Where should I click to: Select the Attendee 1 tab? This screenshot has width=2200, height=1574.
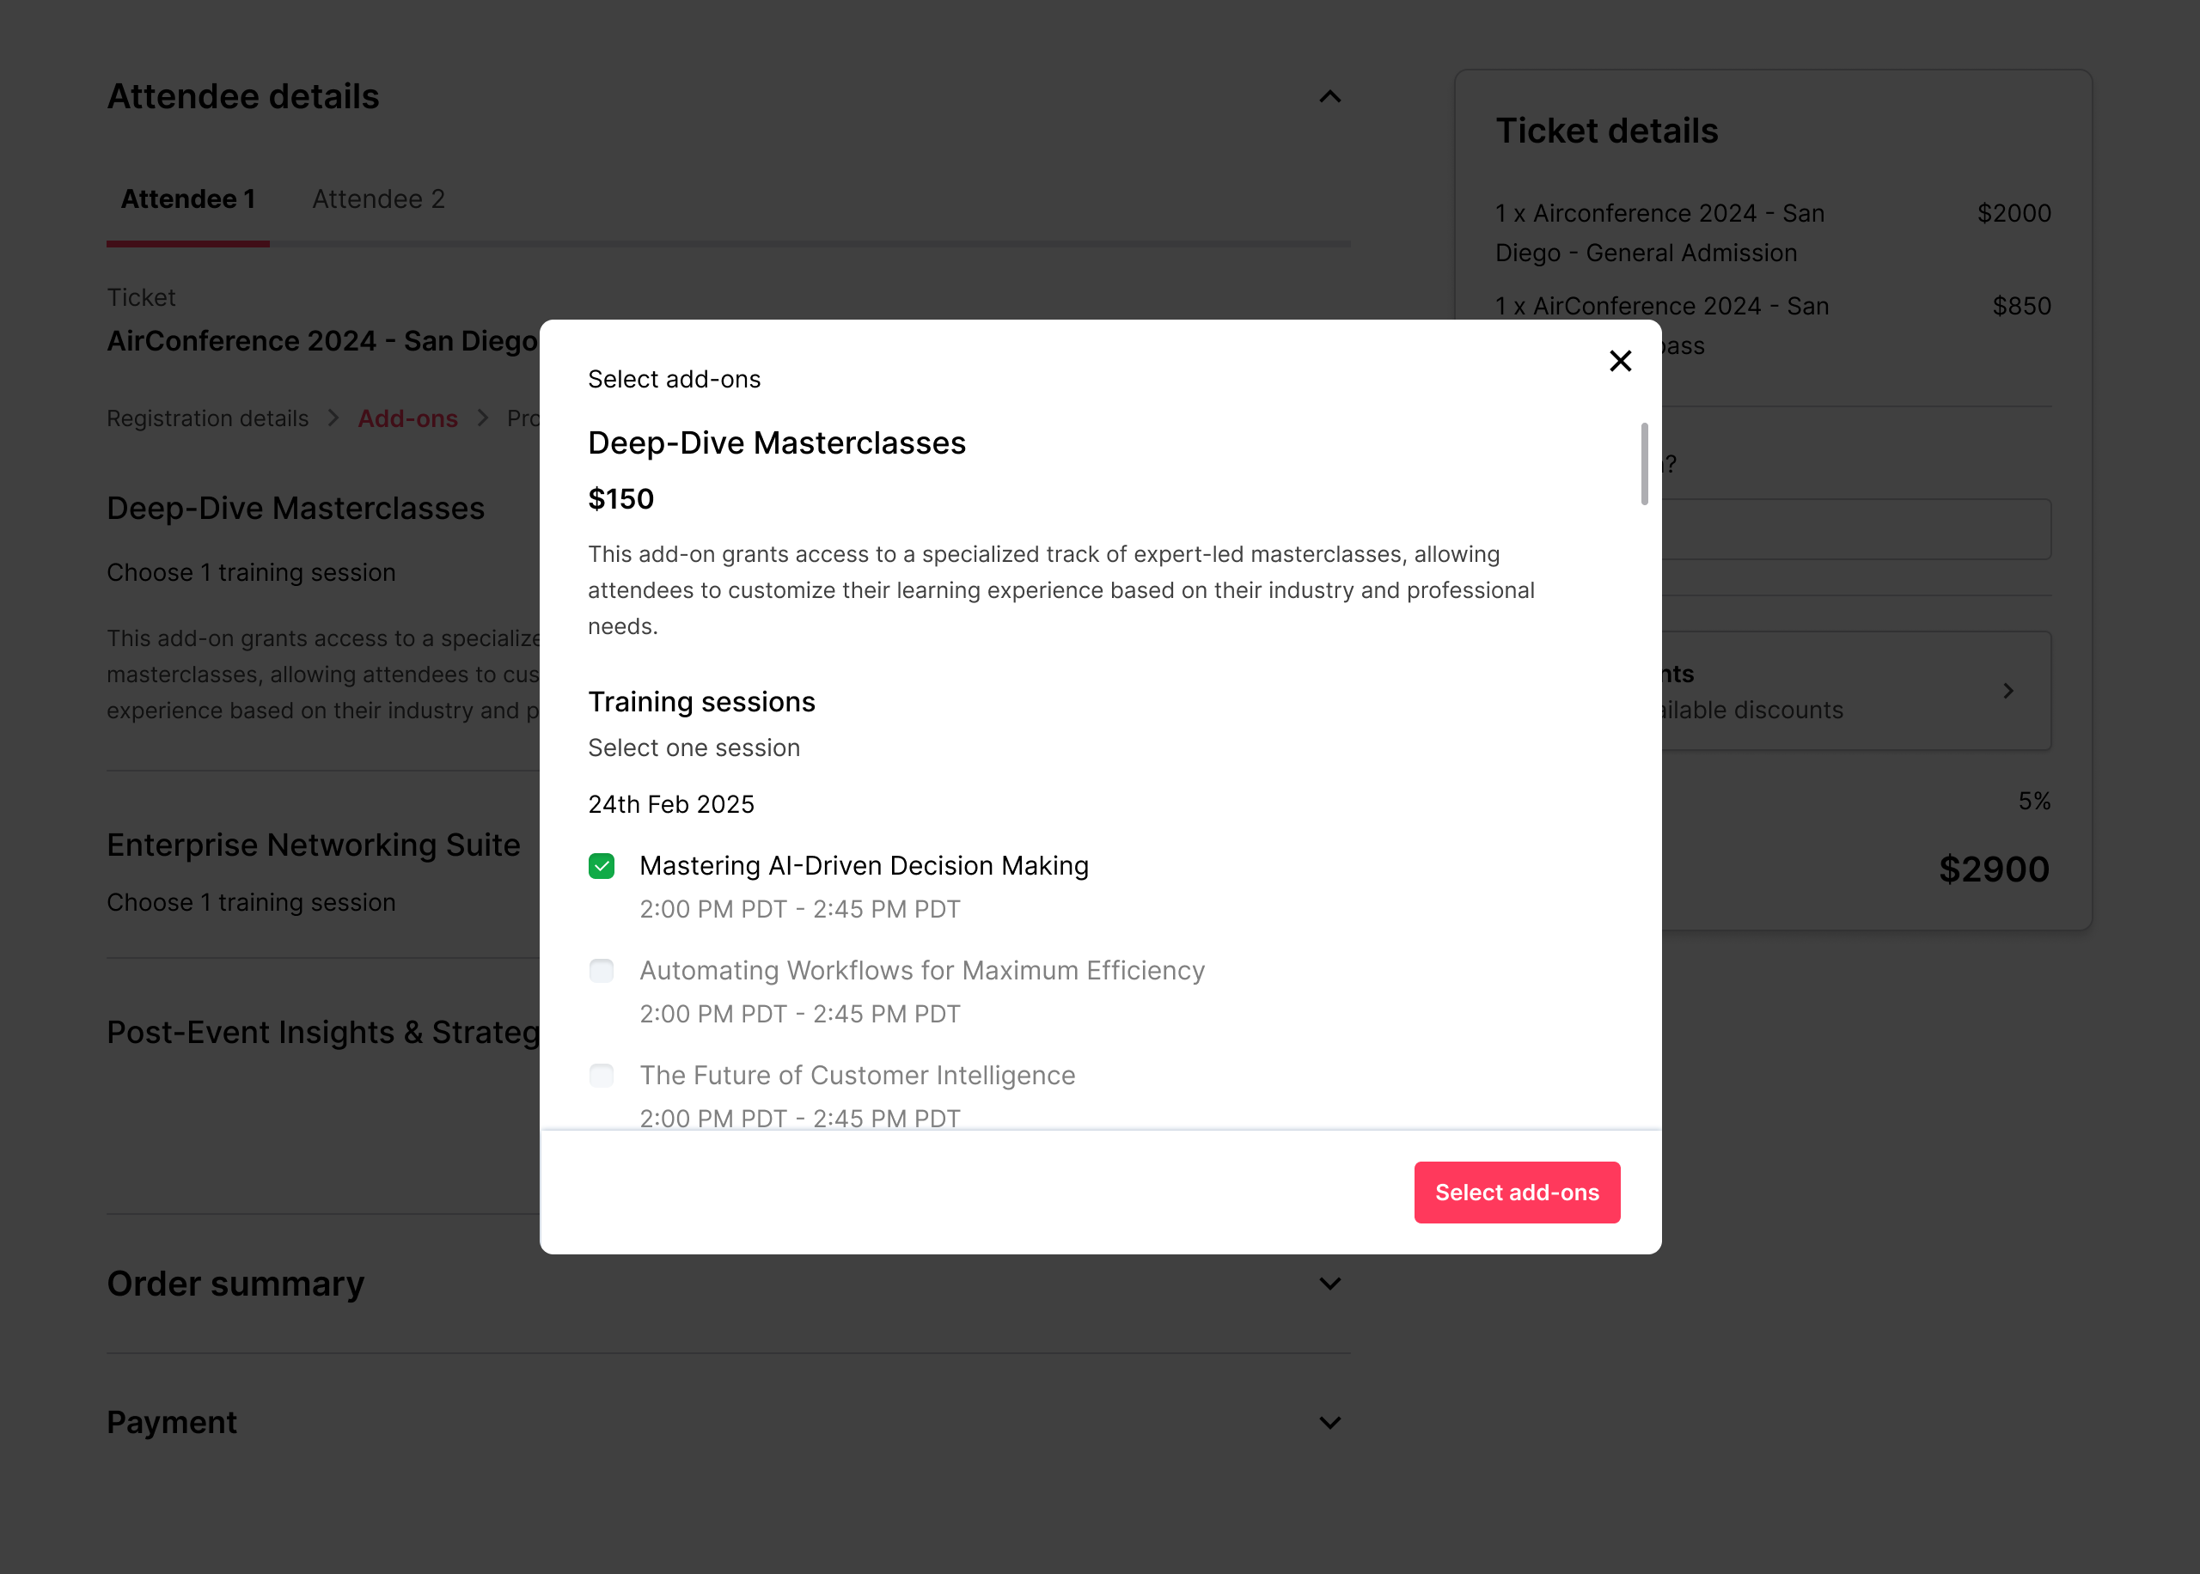coord(188,198)
